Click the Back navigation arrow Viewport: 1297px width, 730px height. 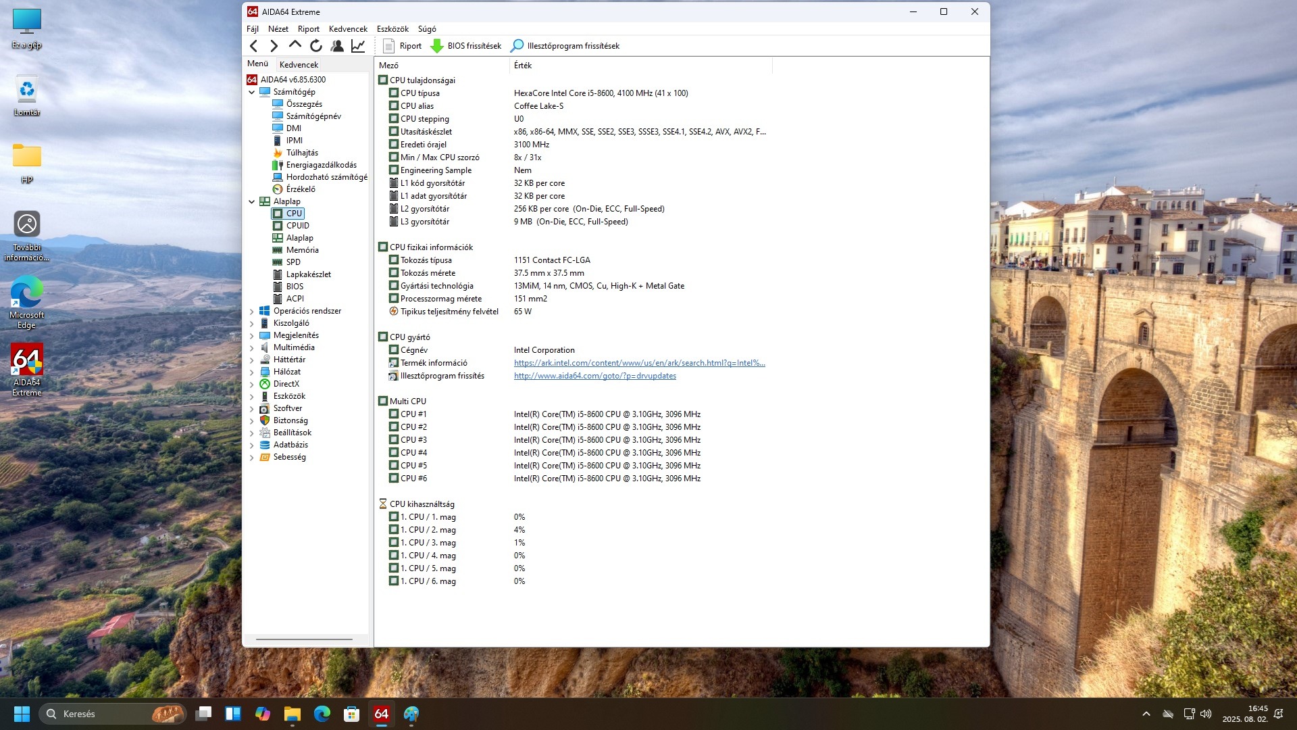click(x=253, y=46)
